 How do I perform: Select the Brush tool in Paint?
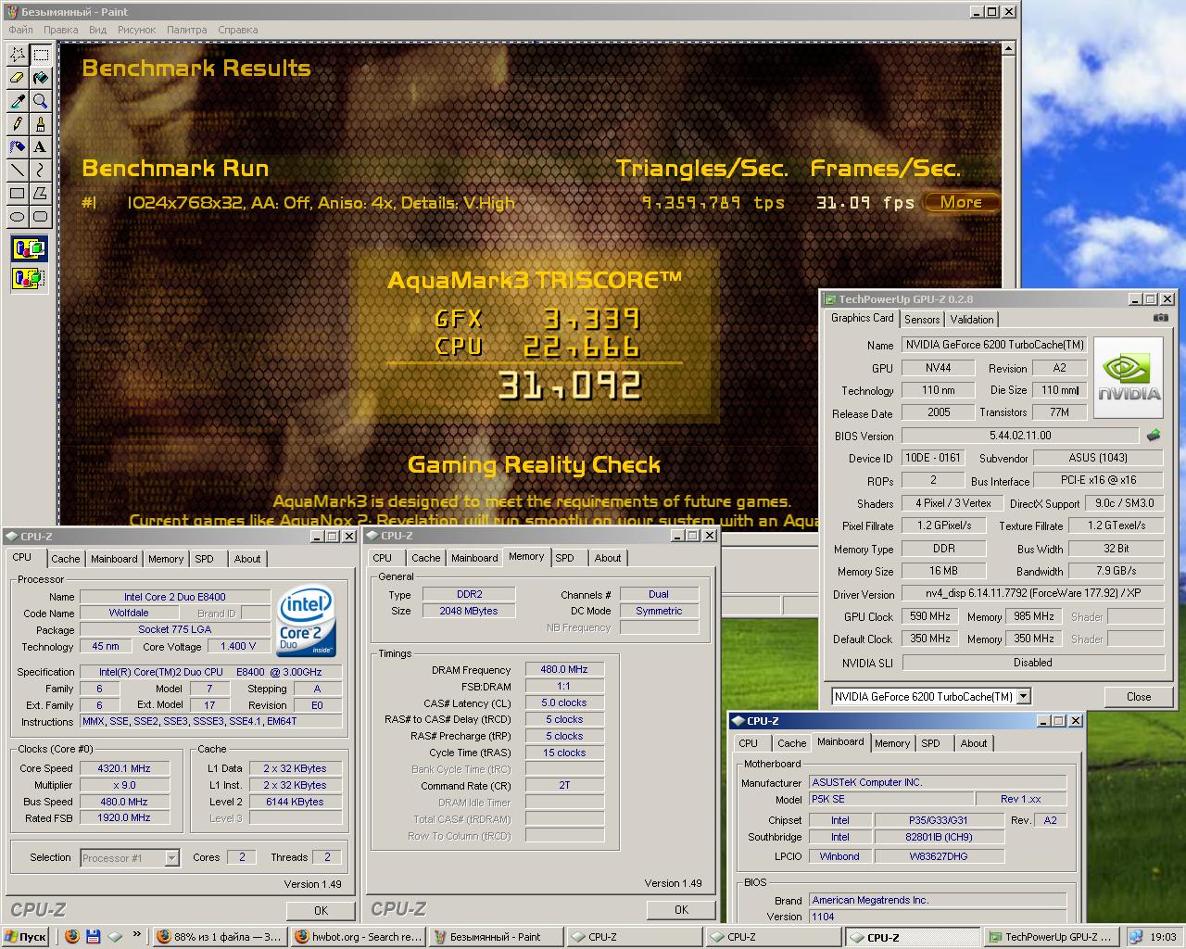(x=40, y=124)
